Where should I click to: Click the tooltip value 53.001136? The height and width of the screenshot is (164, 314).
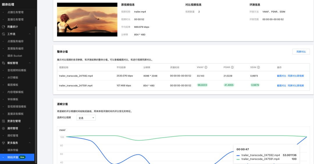pos(290,155)
